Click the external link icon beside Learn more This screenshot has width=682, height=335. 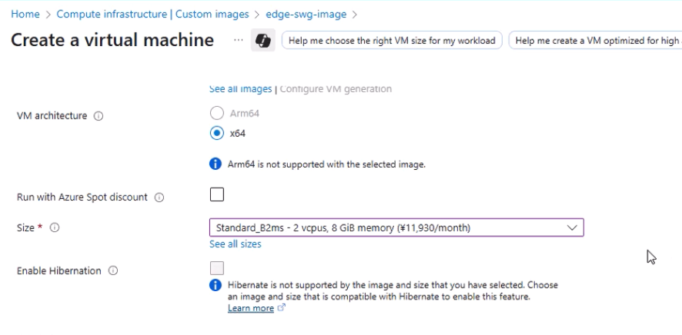282,307
